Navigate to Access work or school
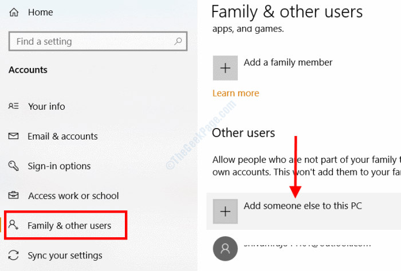 click(73, 196)
